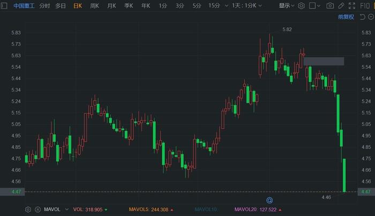The height and width of the screenshot is (216, 375).
Task: Enter fullscreen with the expand icon
Action: (352, 5)
